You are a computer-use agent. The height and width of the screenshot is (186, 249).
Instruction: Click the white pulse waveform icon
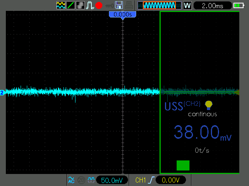click(x=90, y=5)
